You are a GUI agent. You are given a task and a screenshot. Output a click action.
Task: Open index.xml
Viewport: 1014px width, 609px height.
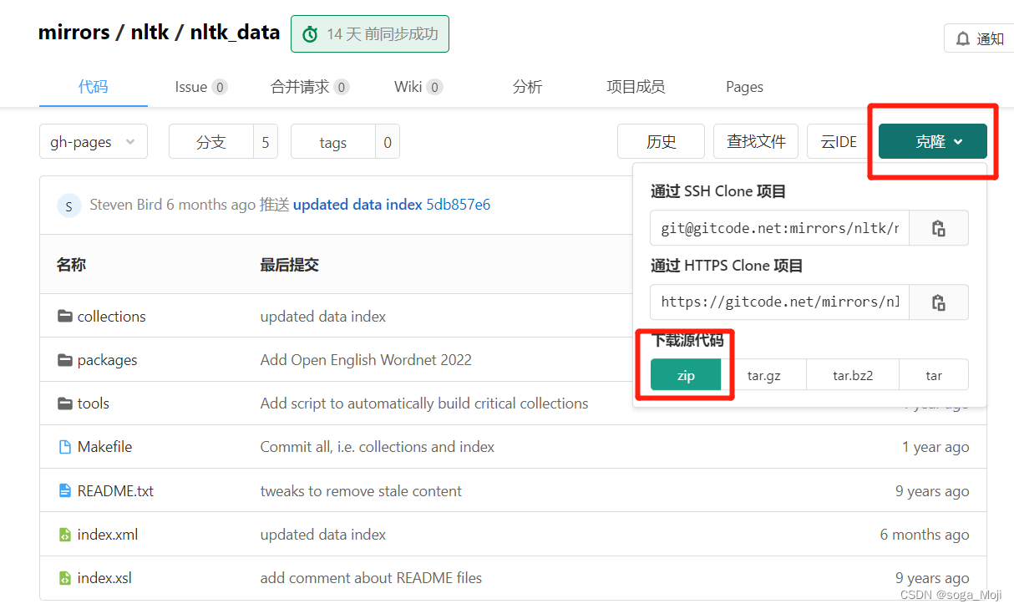click(x=108, y=534)
